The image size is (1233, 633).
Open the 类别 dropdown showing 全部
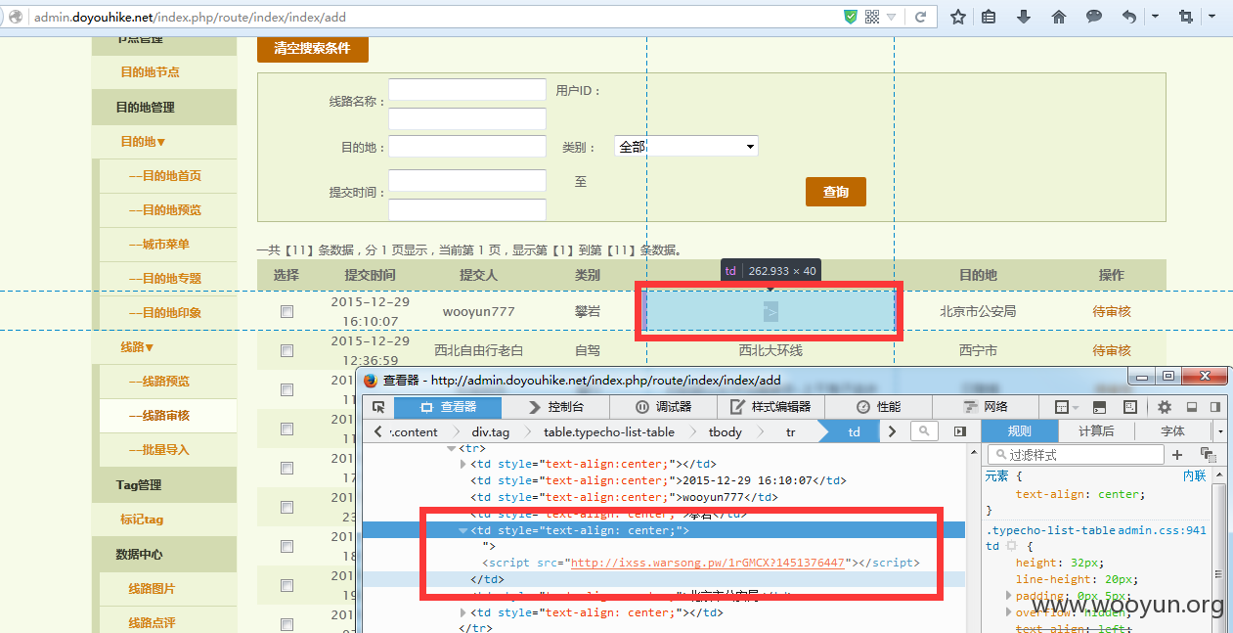point(686,146)
